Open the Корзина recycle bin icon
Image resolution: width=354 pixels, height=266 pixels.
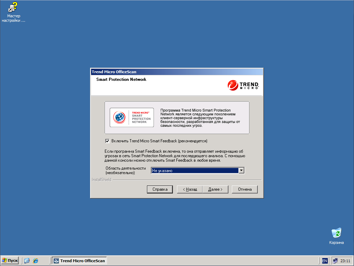coord(336,236)
